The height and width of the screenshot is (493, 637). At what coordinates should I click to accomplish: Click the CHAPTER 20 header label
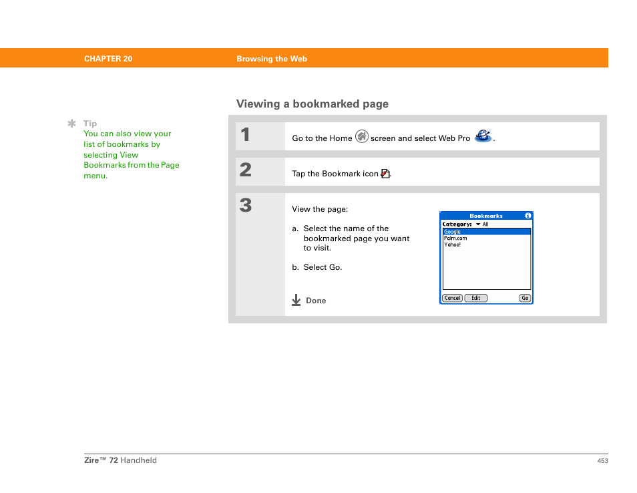108,59
